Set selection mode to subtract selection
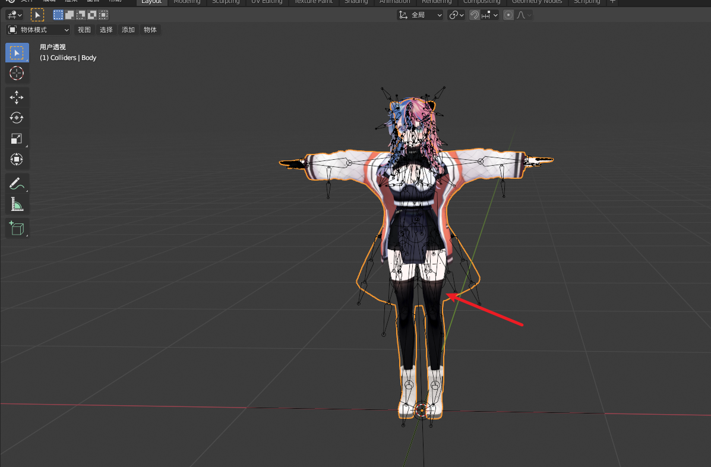The height and width of the screenshot is (467, 711). tap(81, 15)
